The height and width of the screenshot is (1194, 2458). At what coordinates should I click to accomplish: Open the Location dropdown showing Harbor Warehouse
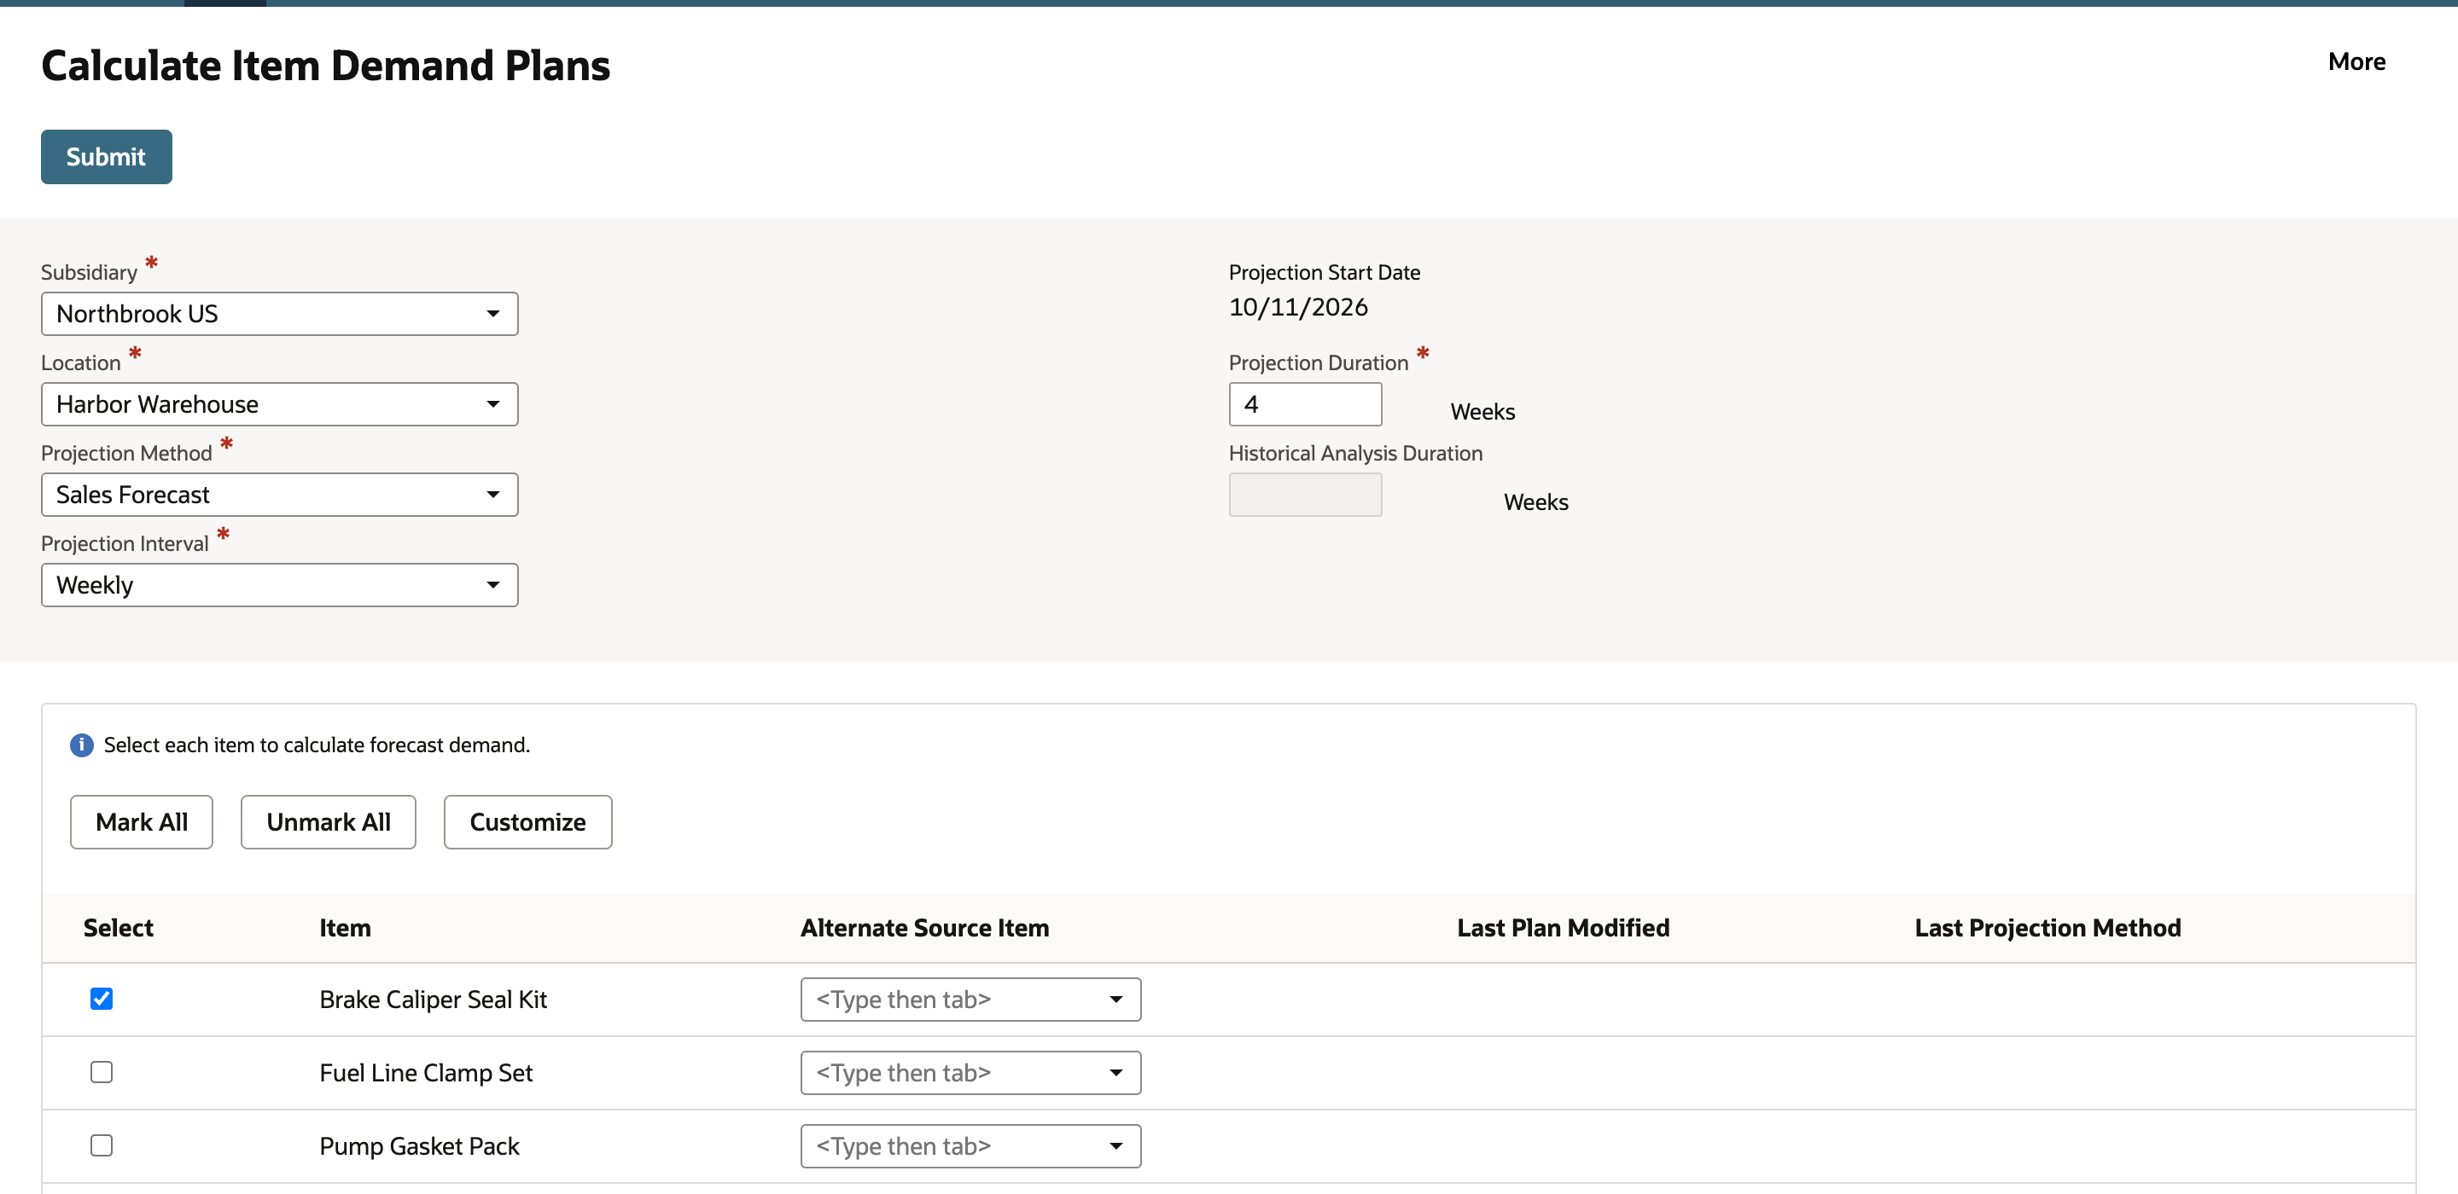pos(280,404)
